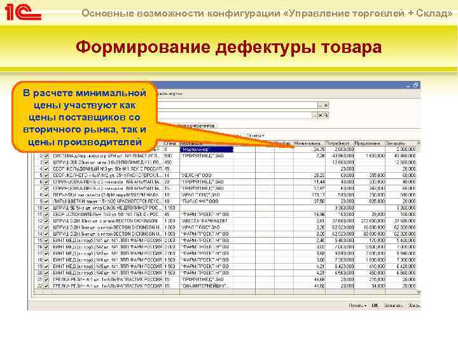The image size is (458, 344).
Task: Click the minimum price 170,17 in row 8
Action: [318, 195]
